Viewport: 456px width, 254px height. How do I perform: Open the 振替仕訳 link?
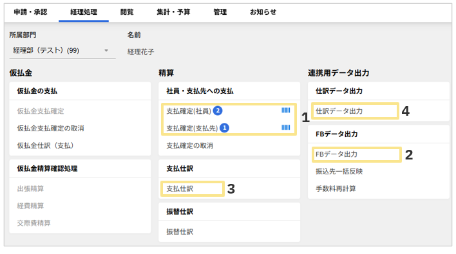(180, 231)
